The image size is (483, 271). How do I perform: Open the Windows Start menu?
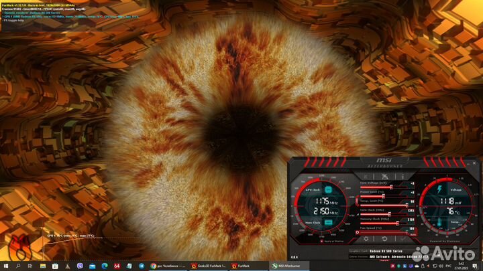(x=6, y=266)
